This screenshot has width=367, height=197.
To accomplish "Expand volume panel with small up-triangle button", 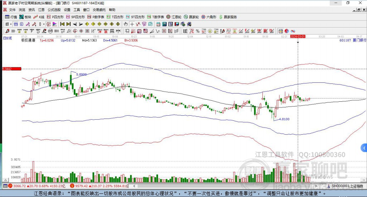I will pos(5,180).
